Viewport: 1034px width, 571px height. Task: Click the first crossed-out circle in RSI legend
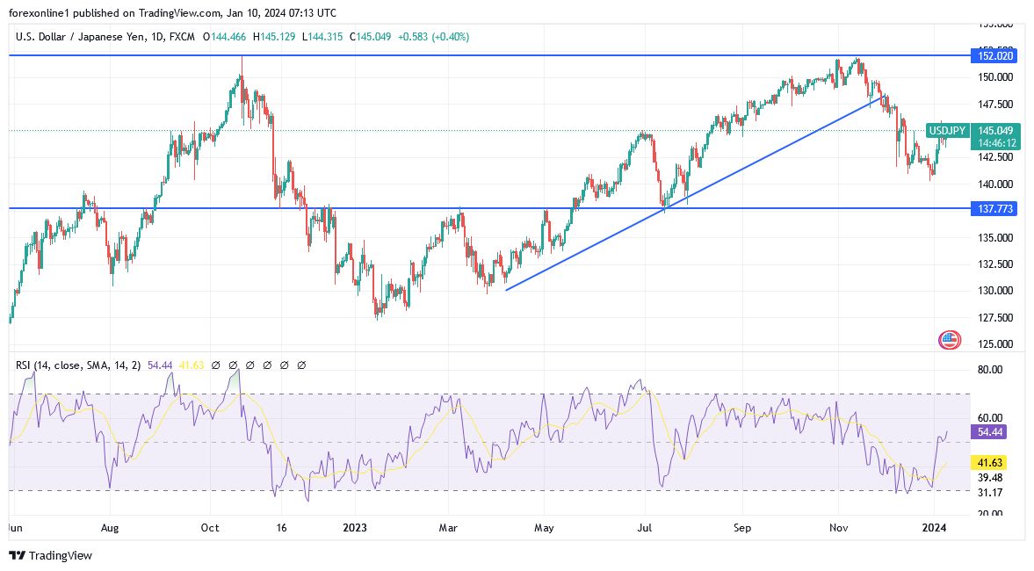click(x=215, y=364)
